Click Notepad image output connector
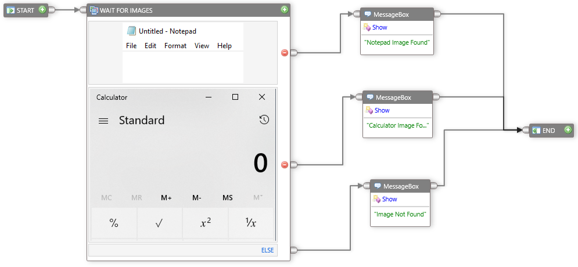578x267 pixels. (294, 53)
